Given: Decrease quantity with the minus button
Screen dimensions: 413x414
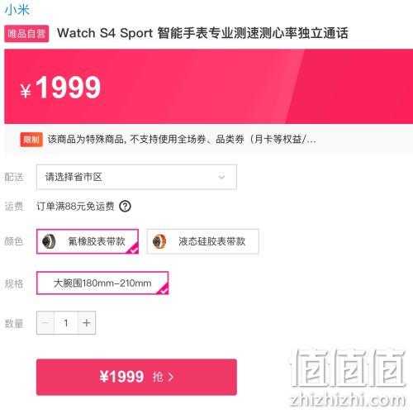Looking at the screenshot, I should tap(45, 322).
